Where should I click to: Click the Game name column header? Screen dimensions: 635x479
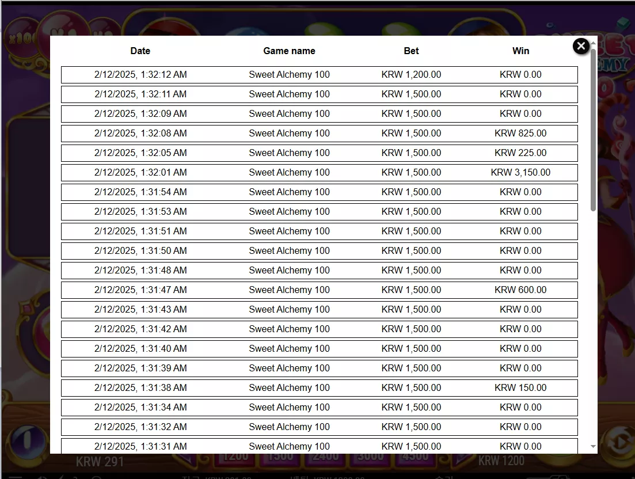tap(289, 51)
